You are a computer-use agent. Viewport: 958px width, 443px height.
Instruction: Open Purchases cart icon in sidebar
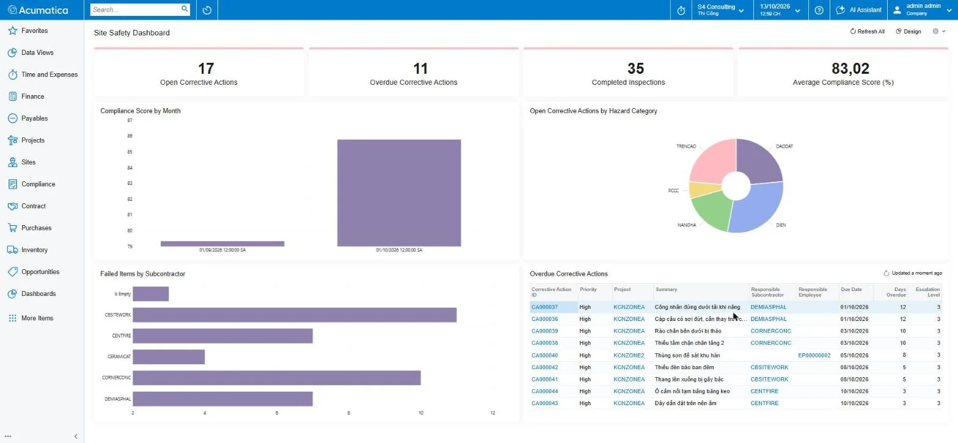12,228
